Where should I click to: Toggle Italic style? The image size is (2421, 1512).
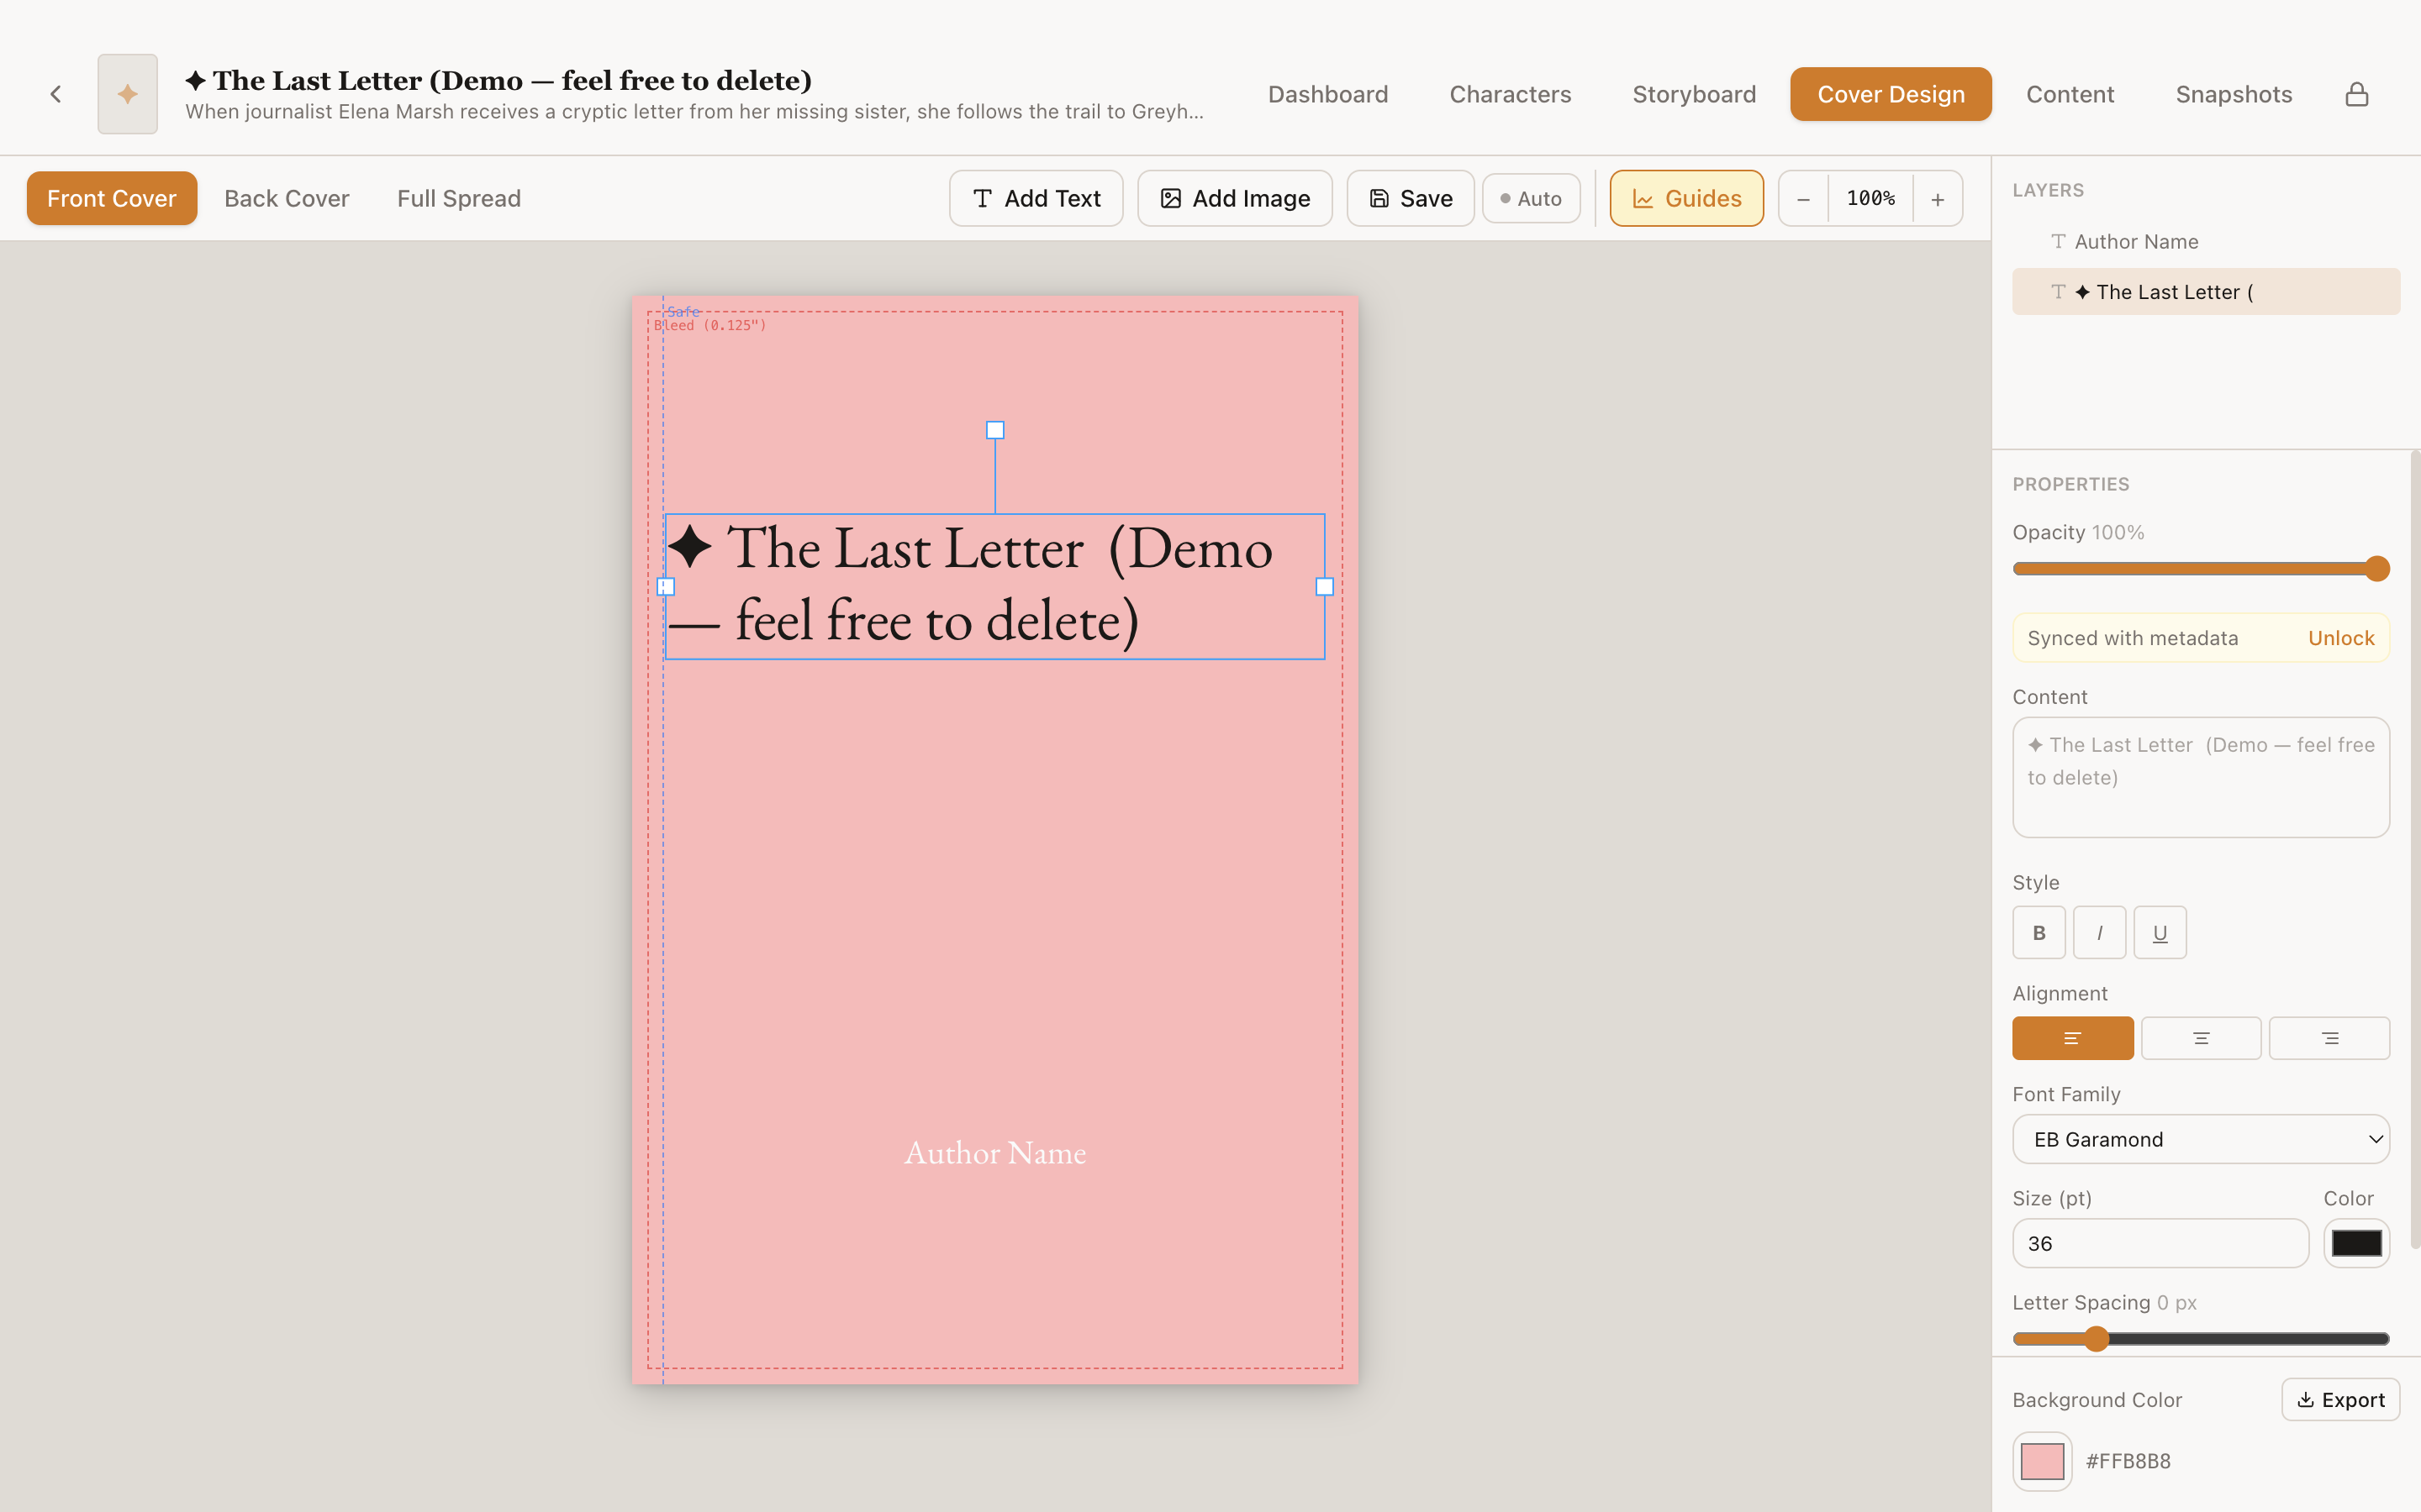2100,932
